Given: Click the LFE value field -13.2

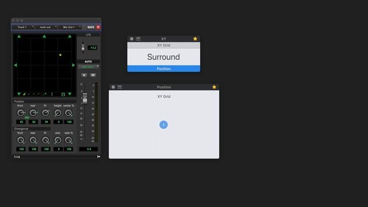Looking at the screenshot, I should pyautogui.click(x=93, y=48).
